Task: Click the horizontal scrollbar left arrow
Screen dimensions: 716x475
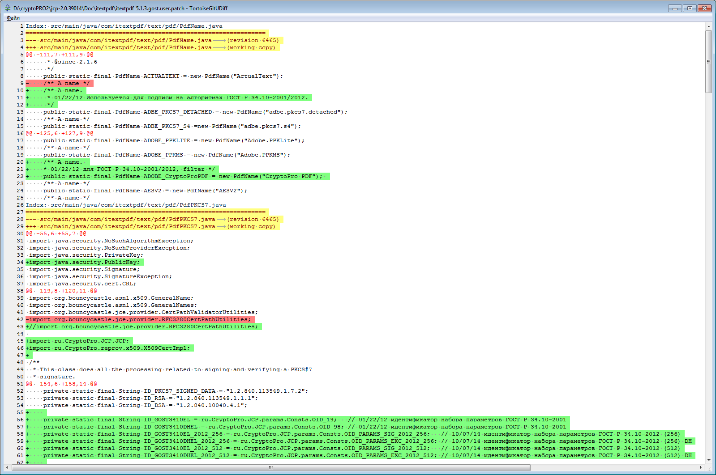Action: click(7, 467)
